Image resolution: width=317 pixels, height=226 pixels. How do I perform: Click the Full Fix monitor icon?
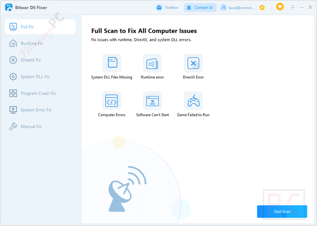tap(13, 27)
